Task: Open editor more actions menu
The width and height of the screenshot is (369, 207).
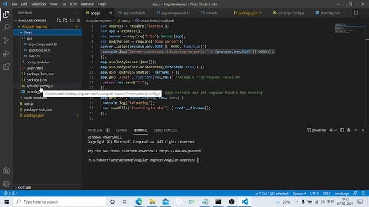Action: pyautogui.click(x=363, y=13)
